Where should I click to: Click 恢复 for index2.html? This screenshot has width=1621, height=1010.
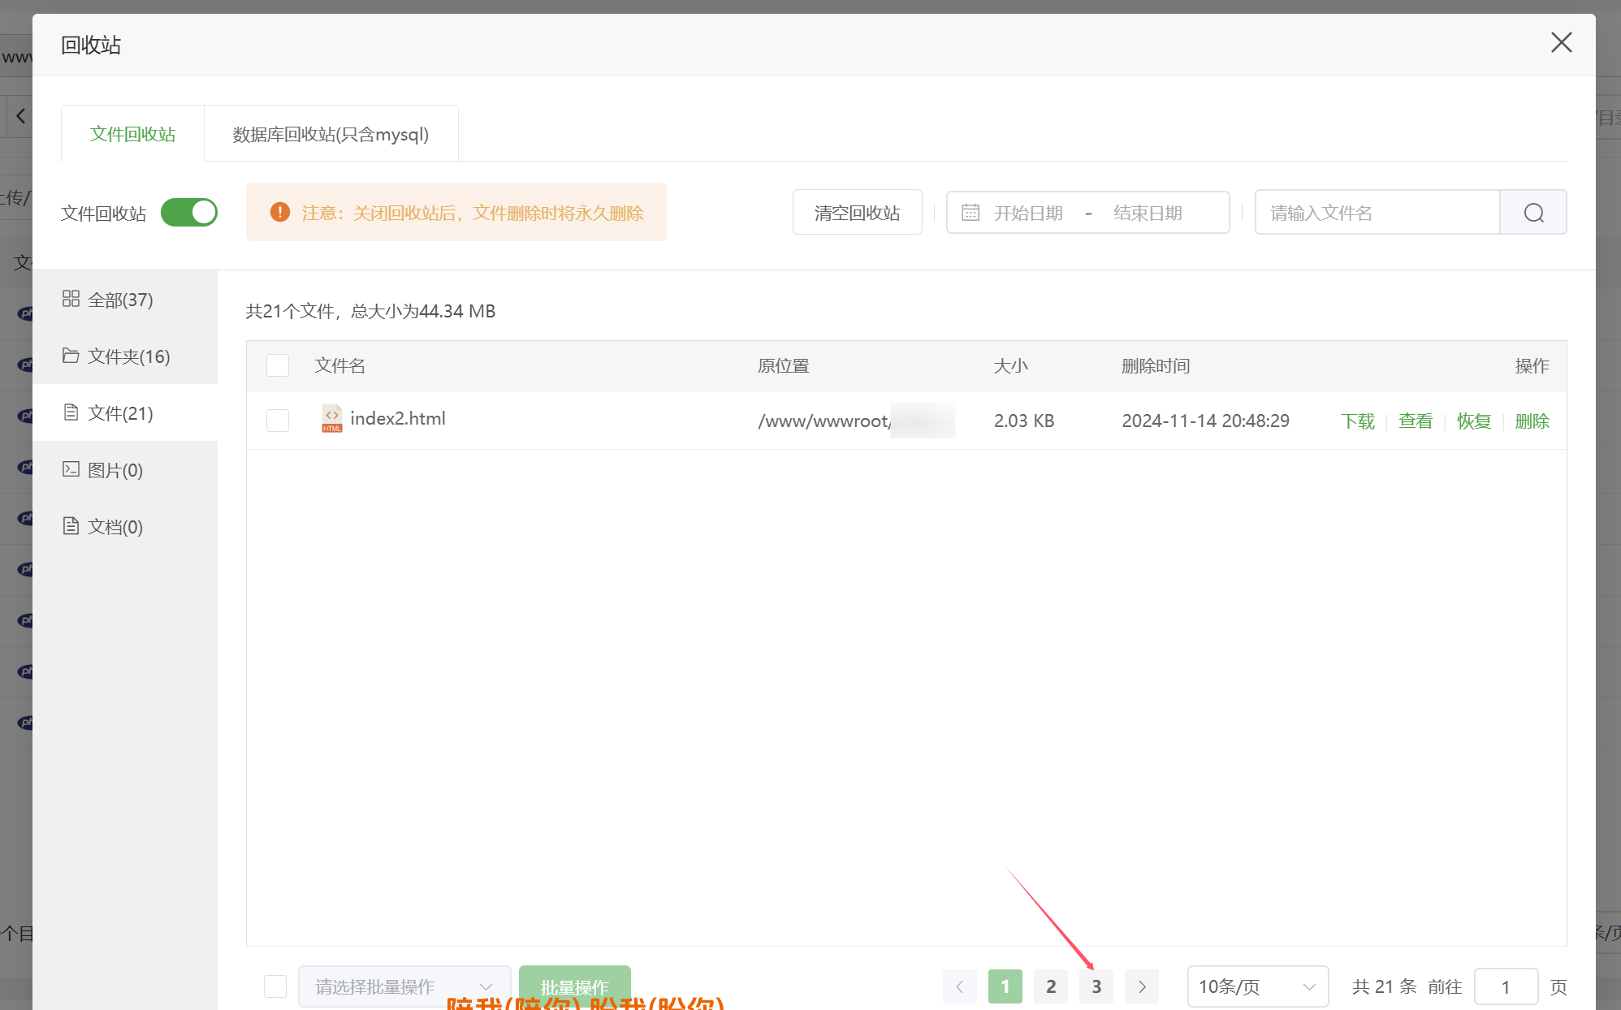click(x=1474, y=421)
